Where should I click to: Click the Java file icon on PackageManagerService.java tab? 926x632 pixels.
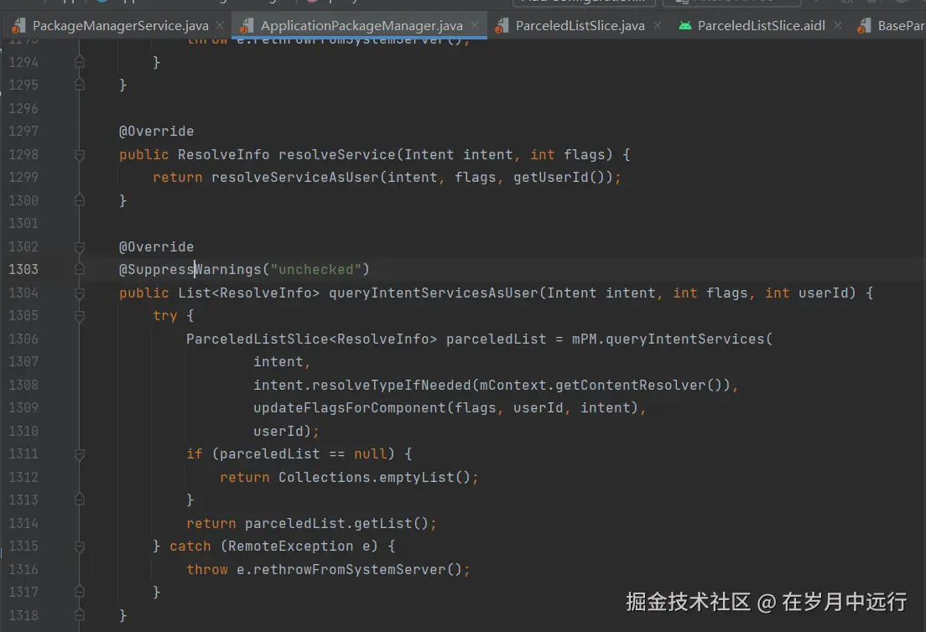point(19,25)
